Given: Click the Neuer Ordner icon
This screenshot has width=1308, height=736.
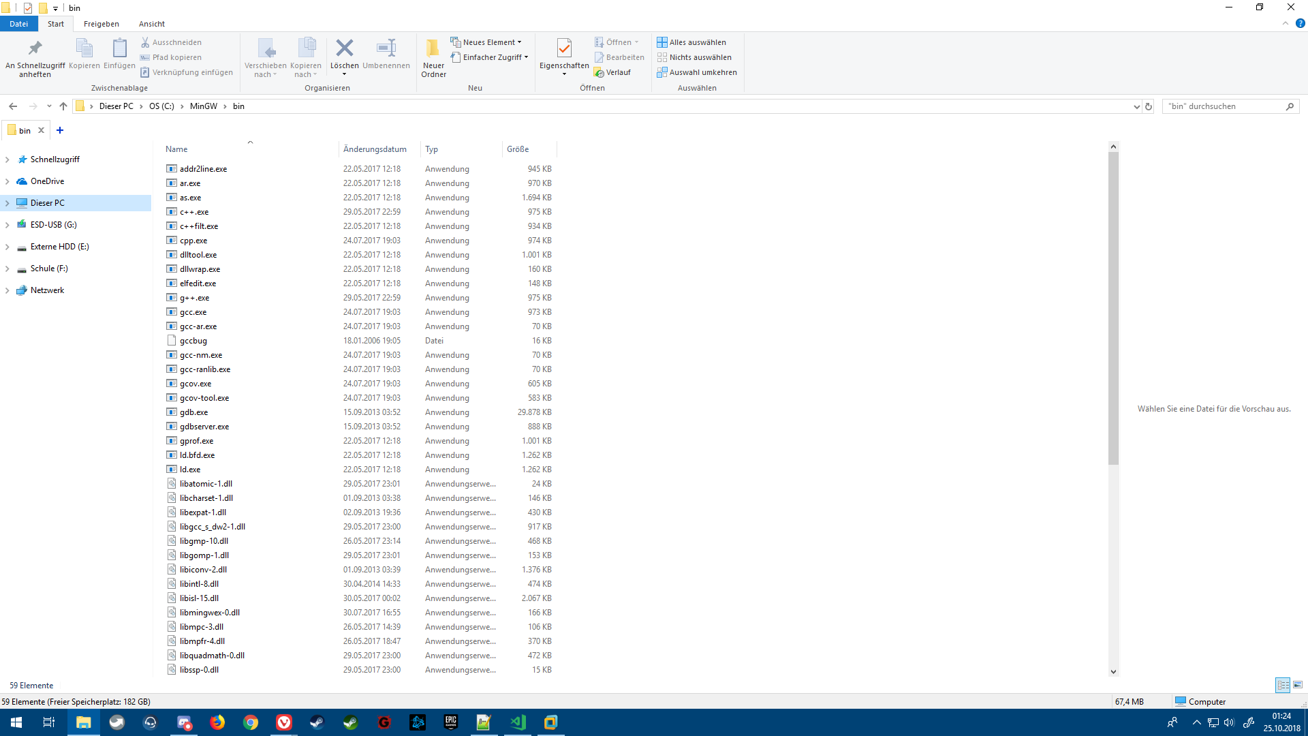Looking at the screenshot, I should 433,48.
